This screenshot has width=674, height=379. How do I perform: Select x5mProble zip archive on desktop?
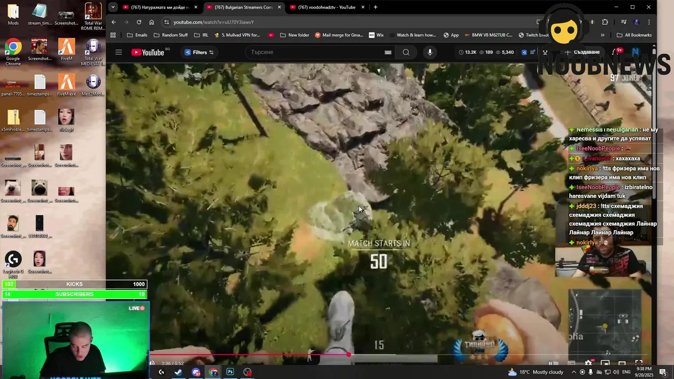tap(13, 120)
